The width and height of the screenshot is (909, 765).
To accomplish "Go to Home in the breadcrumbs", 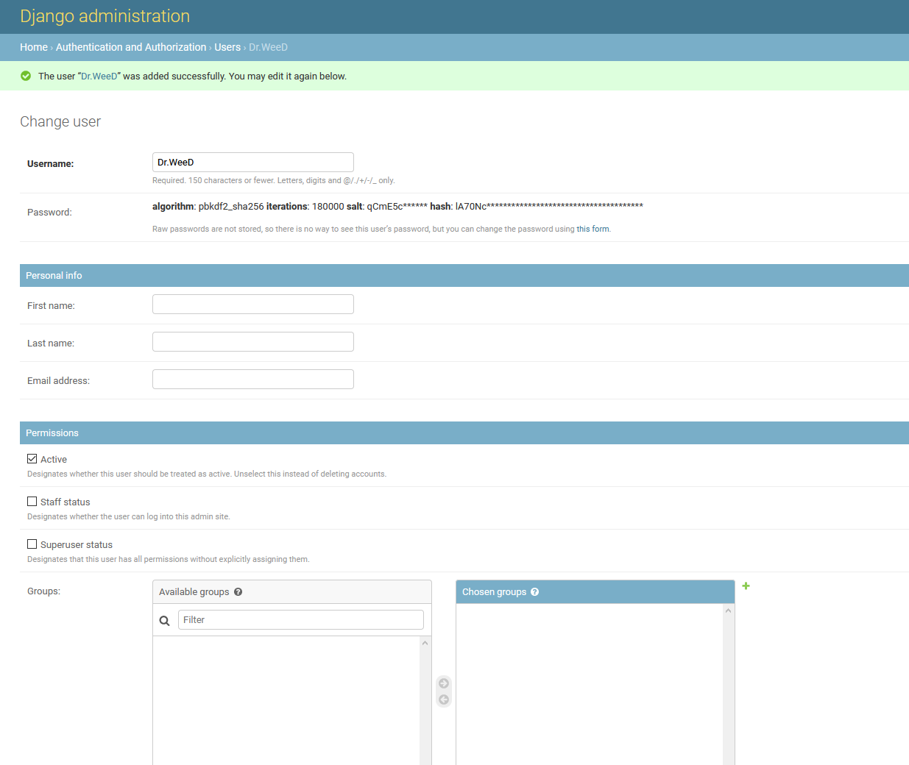I will click(x=34, y=47).
